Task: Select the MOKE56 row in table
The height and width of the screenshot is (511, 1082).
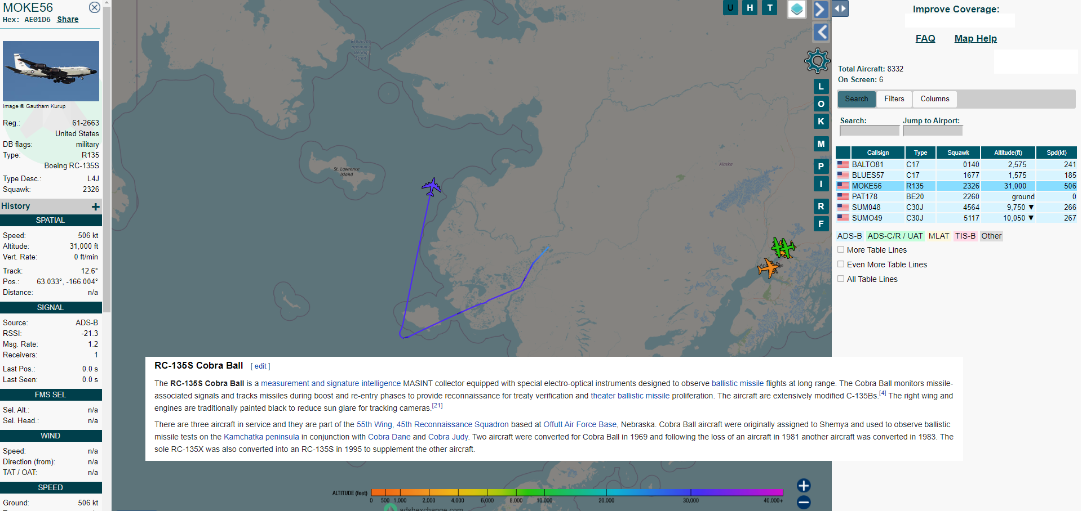Action: coord(956,186)
